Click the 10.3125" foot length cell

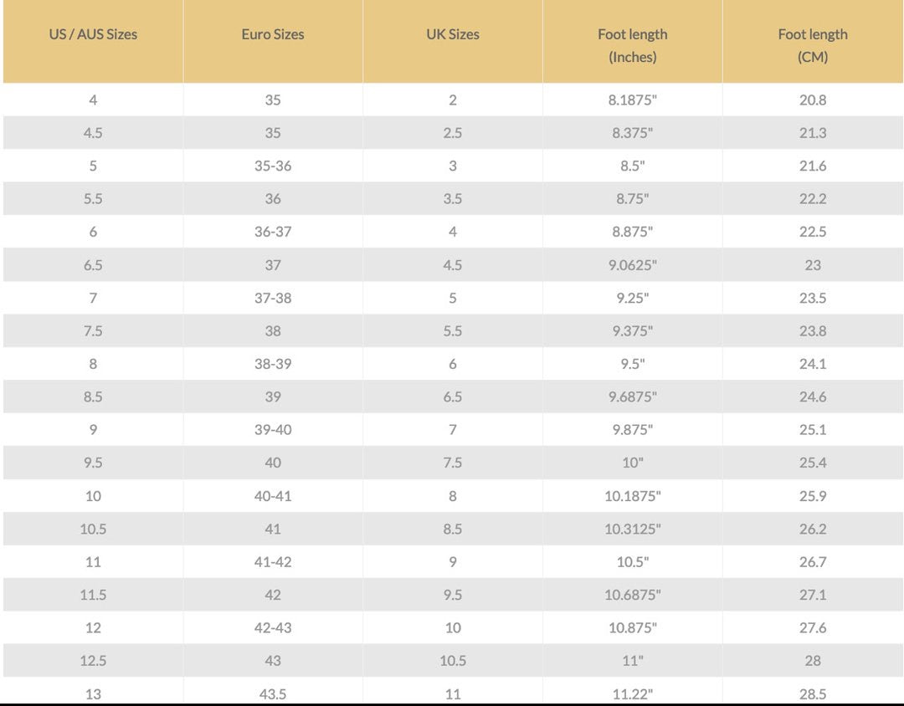point(633,529)
